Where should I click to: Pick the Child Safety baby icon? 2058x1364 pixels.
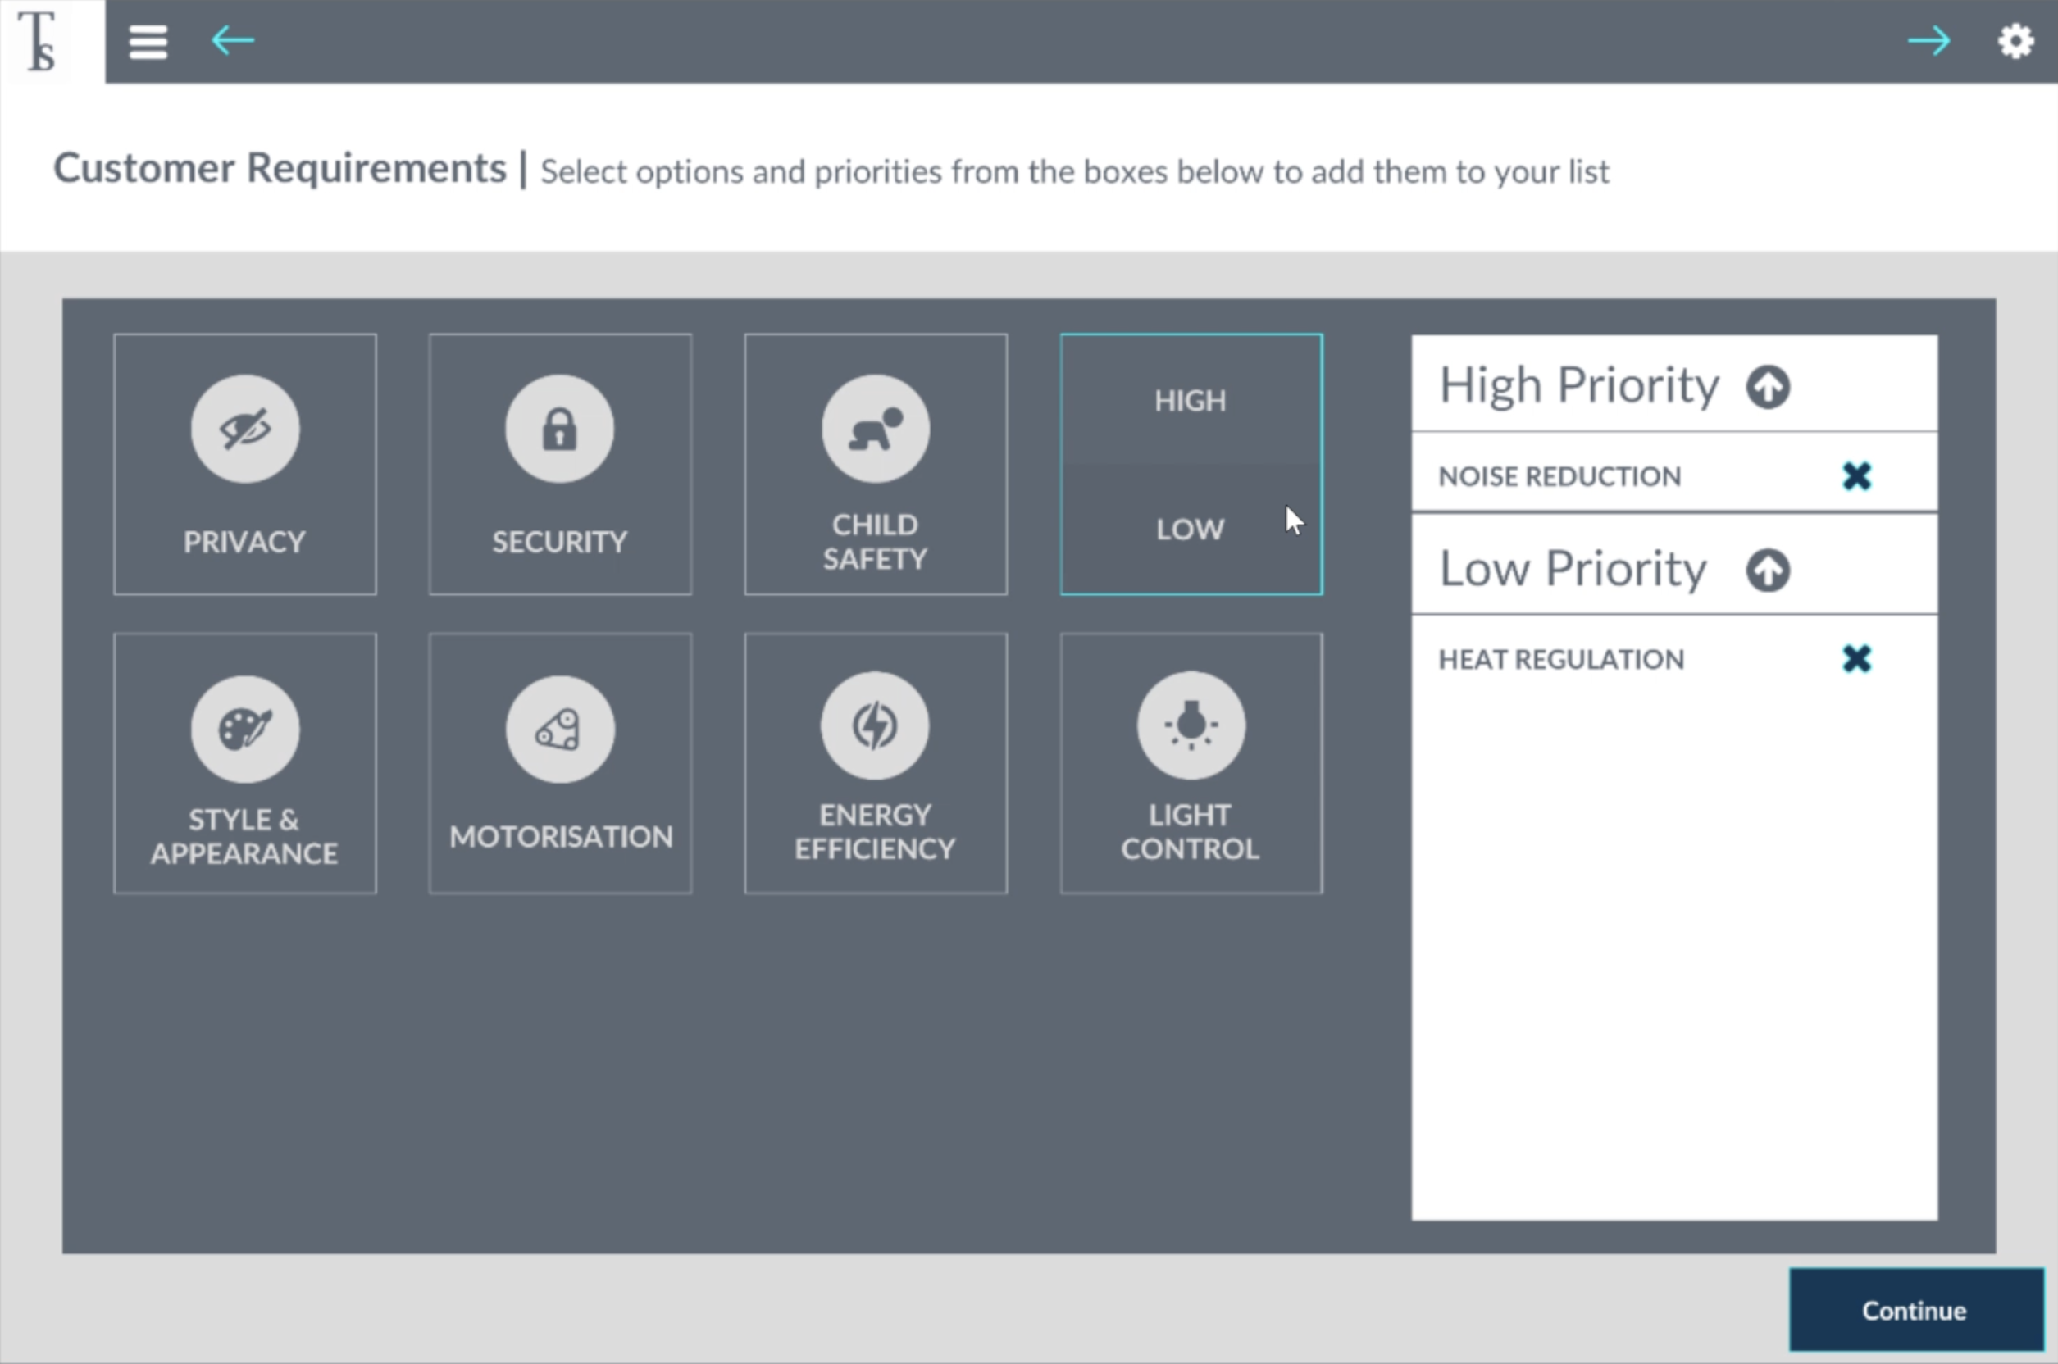click(876, 429)
